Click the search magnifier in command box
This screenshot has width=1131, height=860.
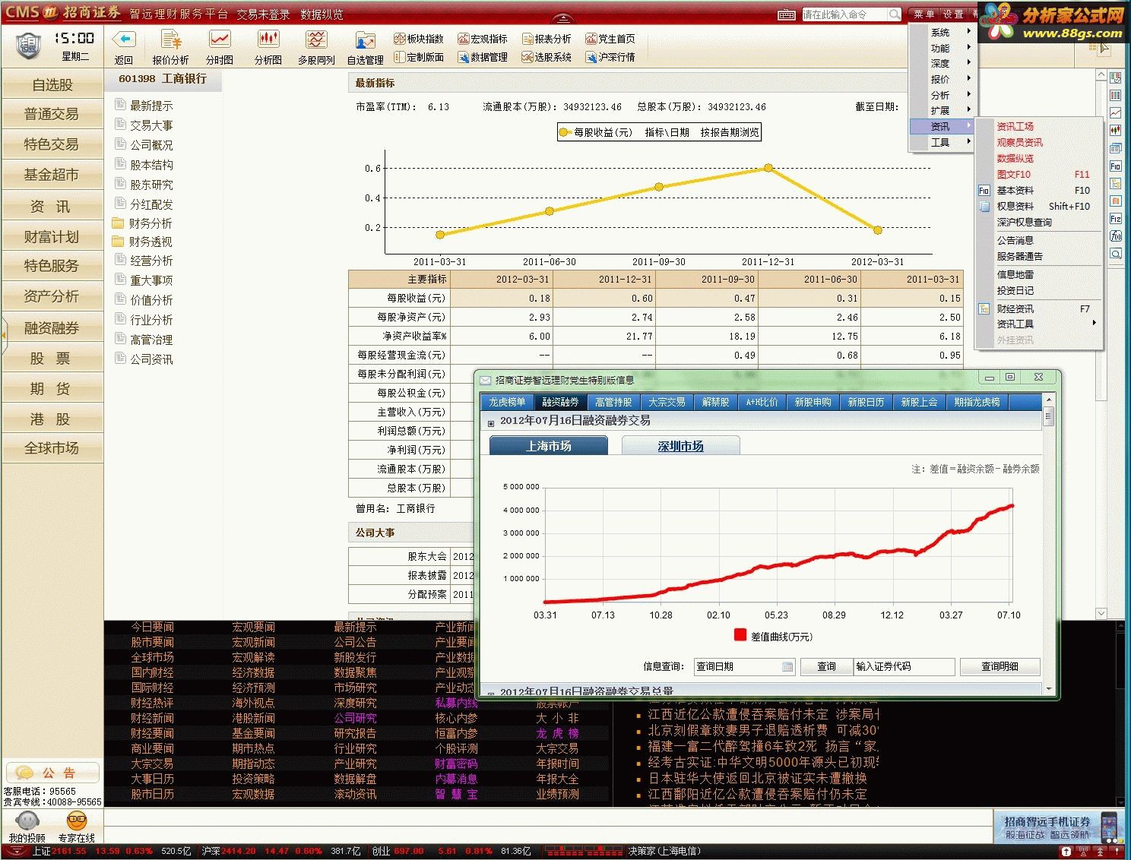pos(894,14)
